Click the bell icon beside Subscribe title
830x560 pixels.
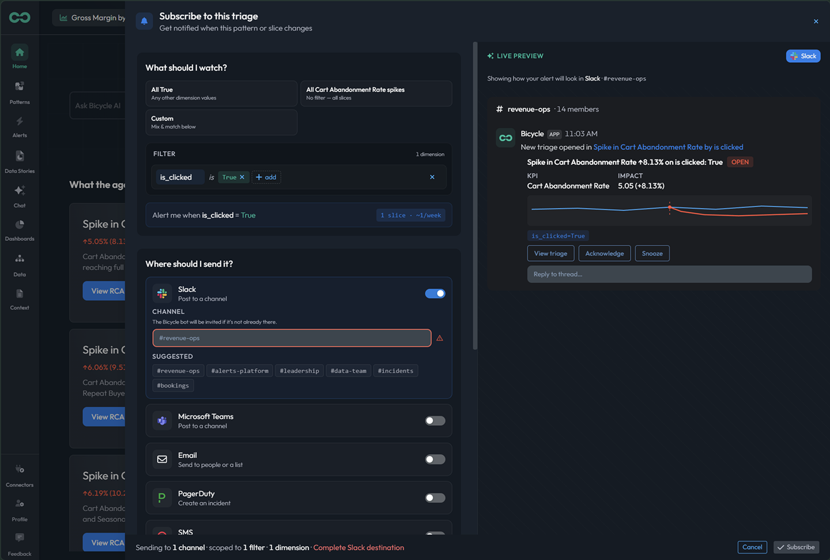tap(144, 21)
